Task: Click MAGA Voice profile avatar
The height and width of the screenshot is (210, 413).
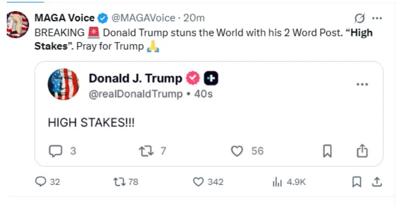Action: (18, 24)
